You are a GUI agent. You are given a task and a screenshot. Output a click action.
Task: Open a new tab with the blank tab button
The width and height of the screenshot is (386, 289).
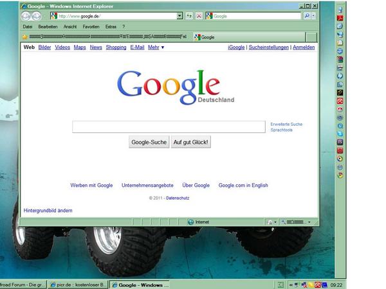[311, 37]
